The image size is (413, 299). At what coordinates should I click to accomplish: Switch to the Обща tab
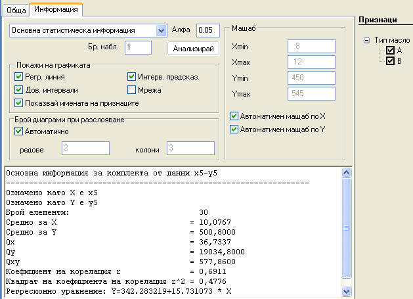[16, 10]
